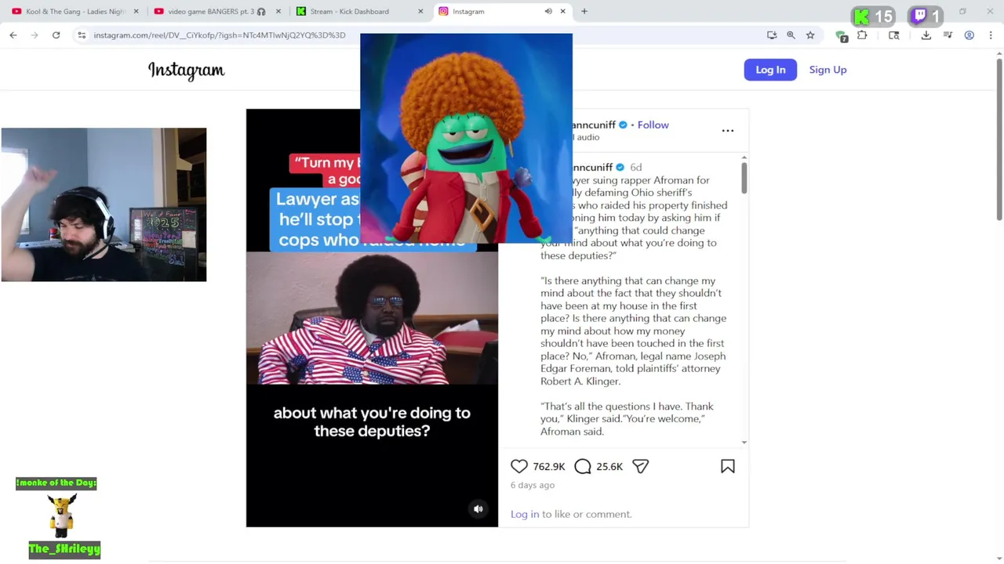The height and width of the screenshot is (564, 1004).
Task: Switch to video game BANGERS pt. 3 tab
Action: click(216, 11)
